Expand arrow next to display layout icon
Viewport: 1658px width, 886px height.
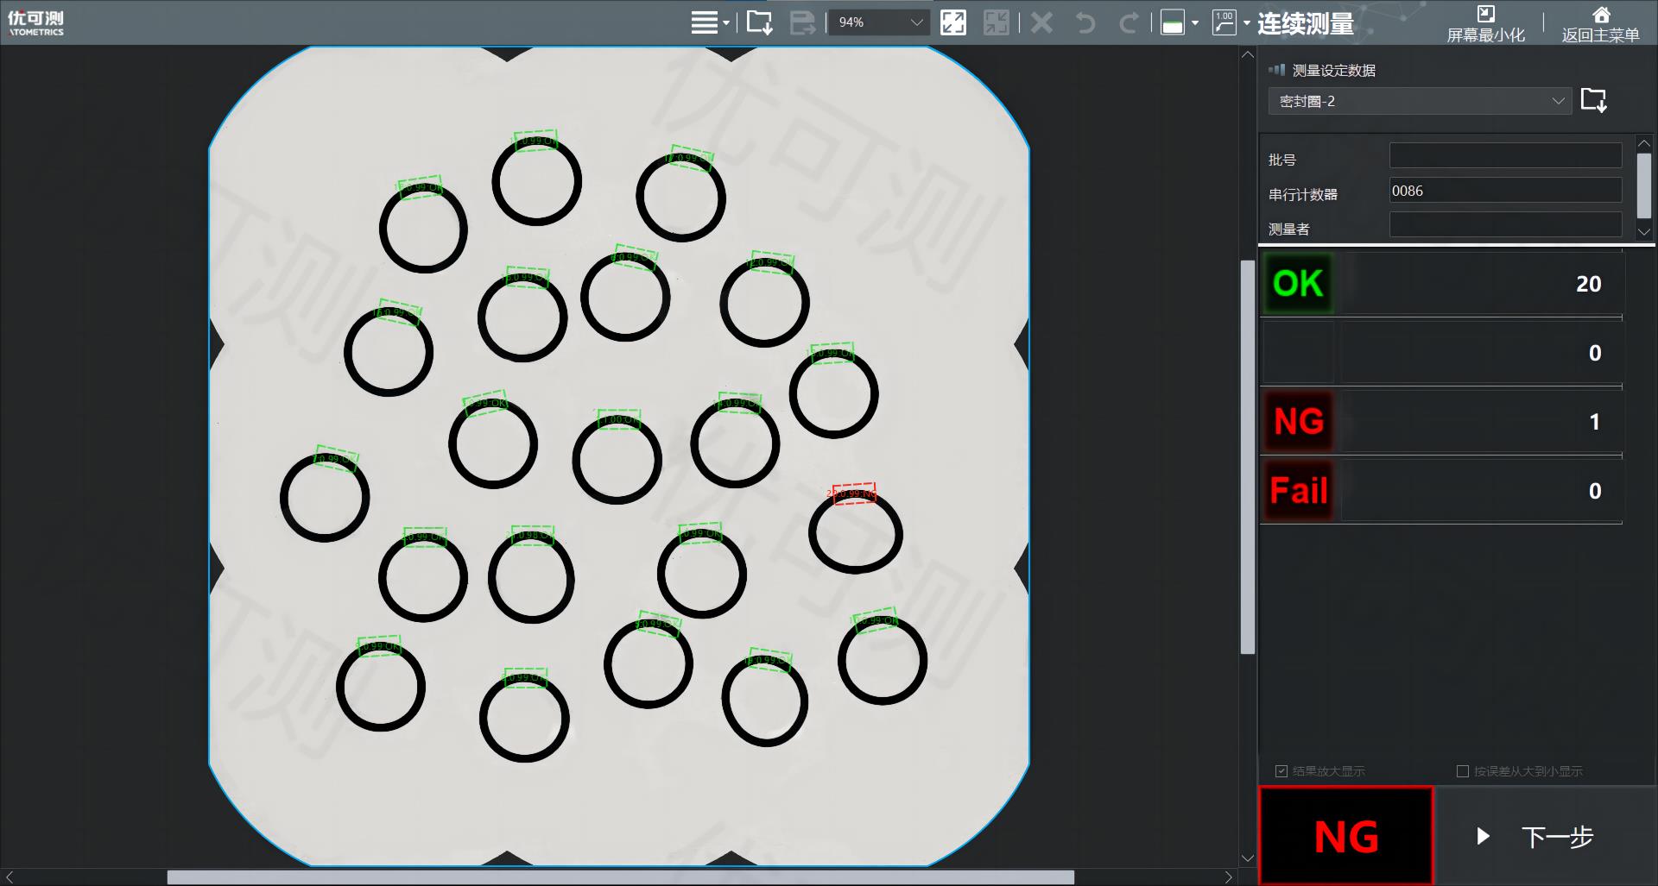[x=1195, y=23]
